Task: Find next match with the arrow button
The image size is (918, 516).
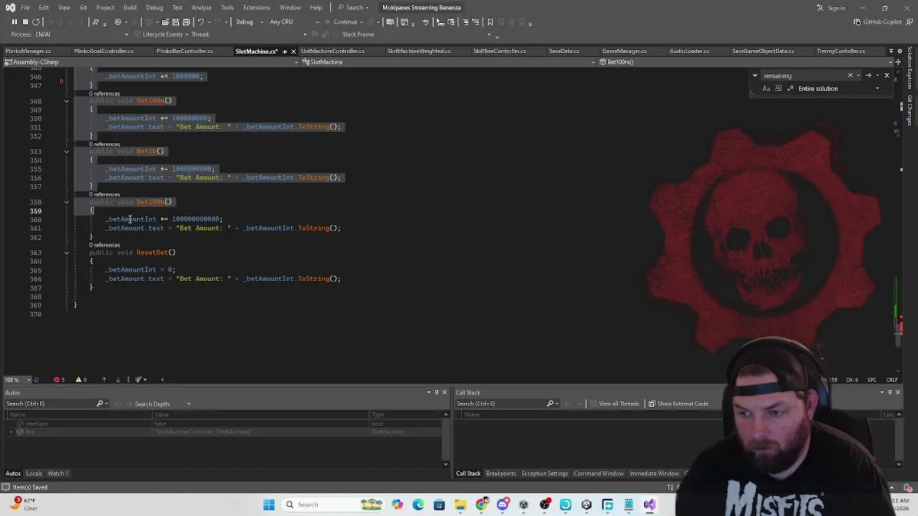Action: (x=868, y=75)
